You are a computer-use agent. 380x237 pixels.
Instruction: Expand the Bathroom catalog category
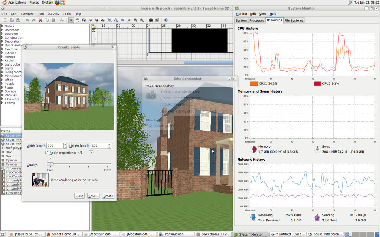click(2, 30)
